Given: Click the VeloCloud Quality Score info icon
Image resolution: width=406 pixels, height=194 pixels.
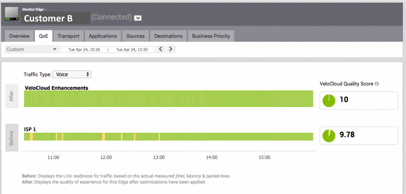Looking at the screenshot, I should (x=377, y=84).
